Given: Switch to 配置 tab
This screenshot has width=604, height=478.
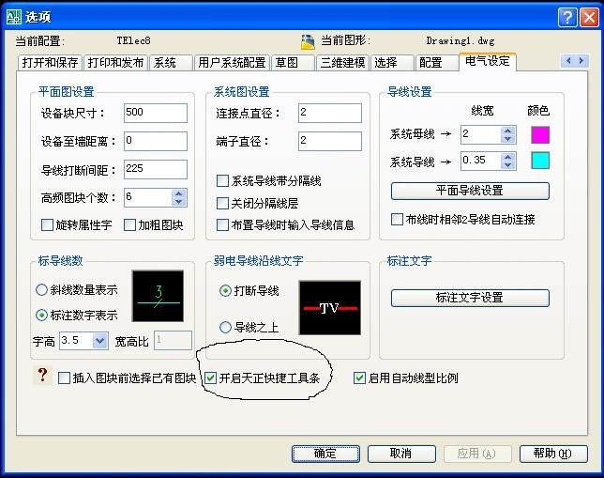Looking at the screenshot, I should point(437,63).
